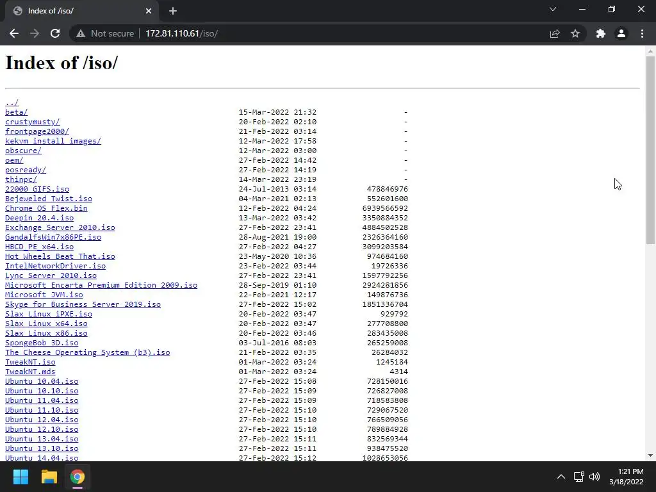
Task: Open the kekvm_install_images/ folder link
Action: [53, 141]
